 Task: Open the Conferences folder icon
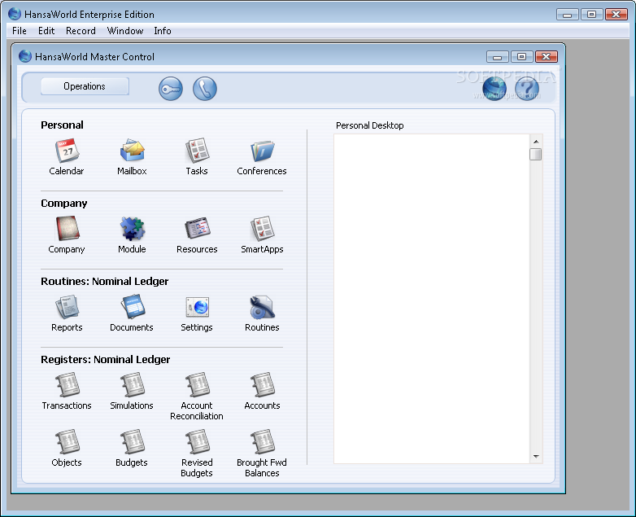tap(262, 151)
